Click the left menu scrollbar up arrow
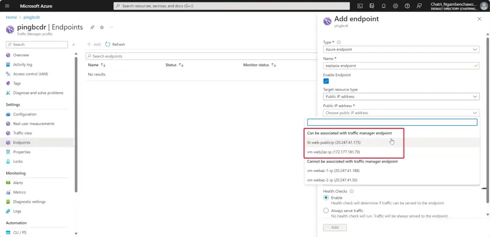This screenshot has height=237, width=490. pos(76,54)
